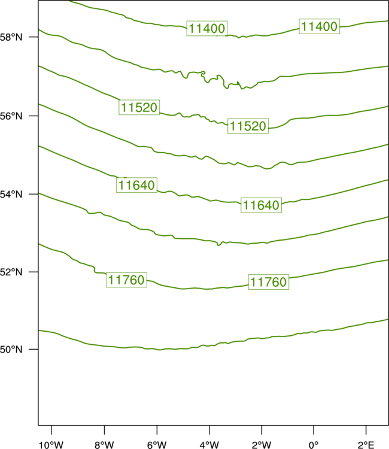Click the 54°N latitude label
The image size is (389, 449).
coord(11,195)
